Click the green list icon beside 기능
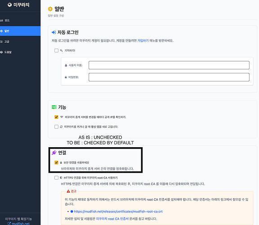Image resolution: width=259 pixels, height=225 pixels. [x=54, y=107]
